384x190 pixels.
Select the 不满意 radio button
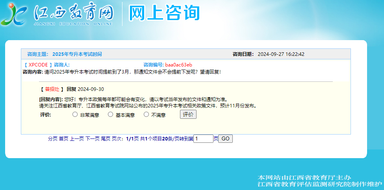146,114
